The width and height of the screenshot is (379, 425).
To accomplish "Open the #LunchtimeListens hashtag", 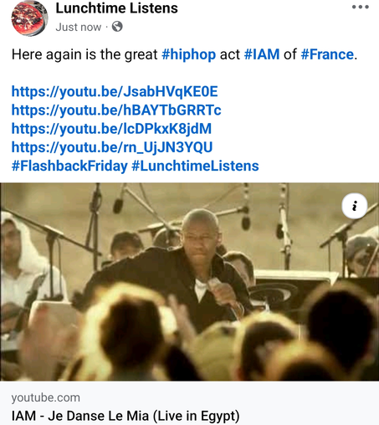I will pyautogui.click(x=195, y=166).
